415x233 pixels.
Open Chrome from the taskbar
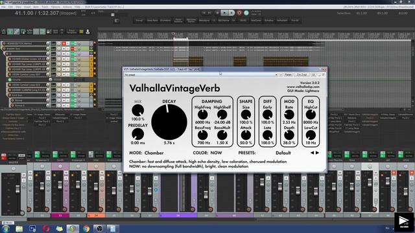86,228
